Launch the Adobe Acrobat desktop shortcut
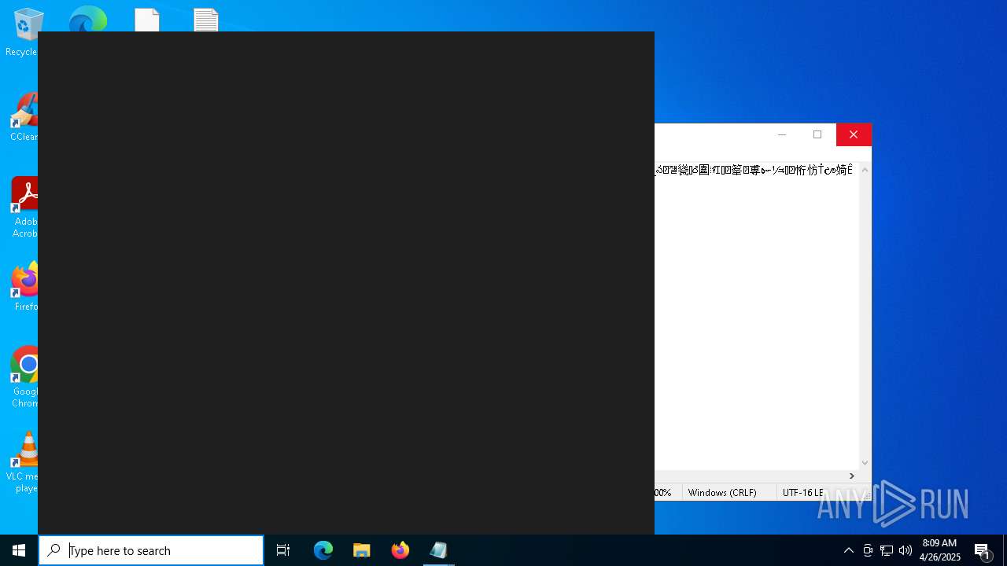Screen dimensions: 1007x566 pyautogui.click(x=25, y=207)
